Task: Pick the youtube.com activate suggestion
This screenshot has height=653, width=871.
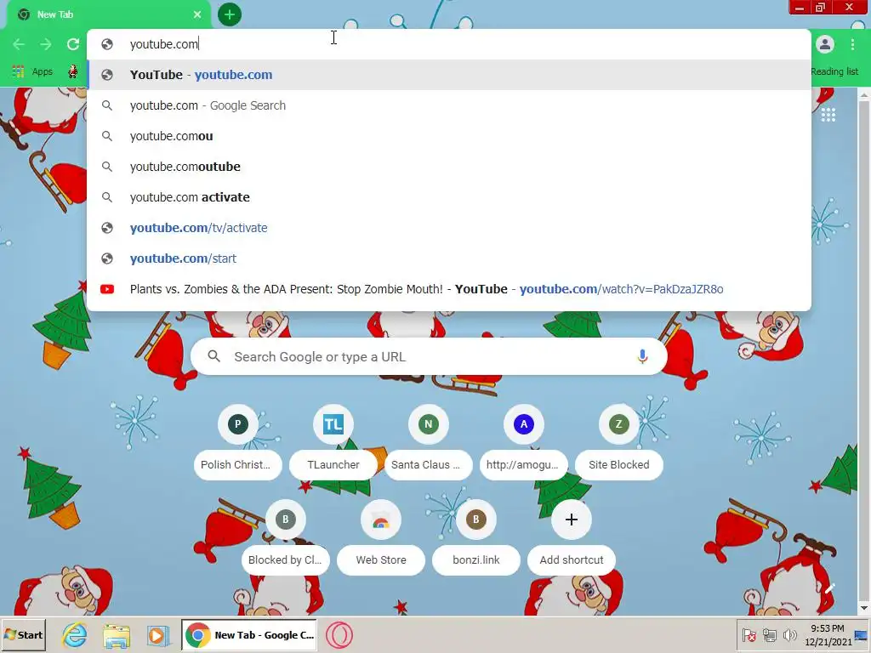Action: 449,197
